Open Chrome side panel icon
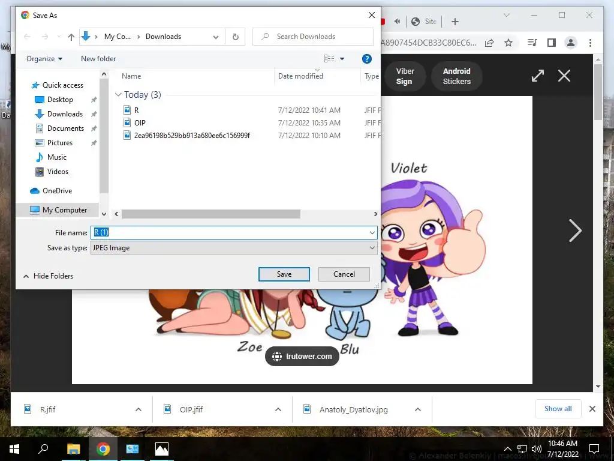 (x=552, y=43)
